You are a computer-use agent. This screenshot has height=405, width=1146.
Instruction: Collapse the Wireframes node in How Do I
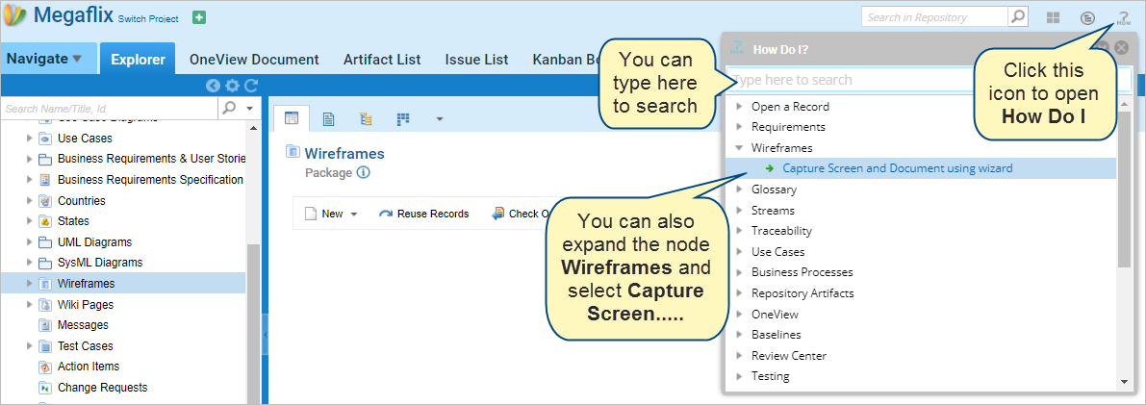tap(740, 148)
